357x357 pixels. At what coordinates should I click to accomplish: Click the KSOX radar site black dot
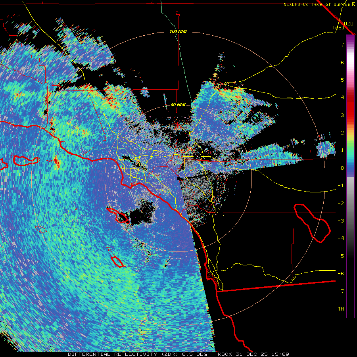(178, 178)
